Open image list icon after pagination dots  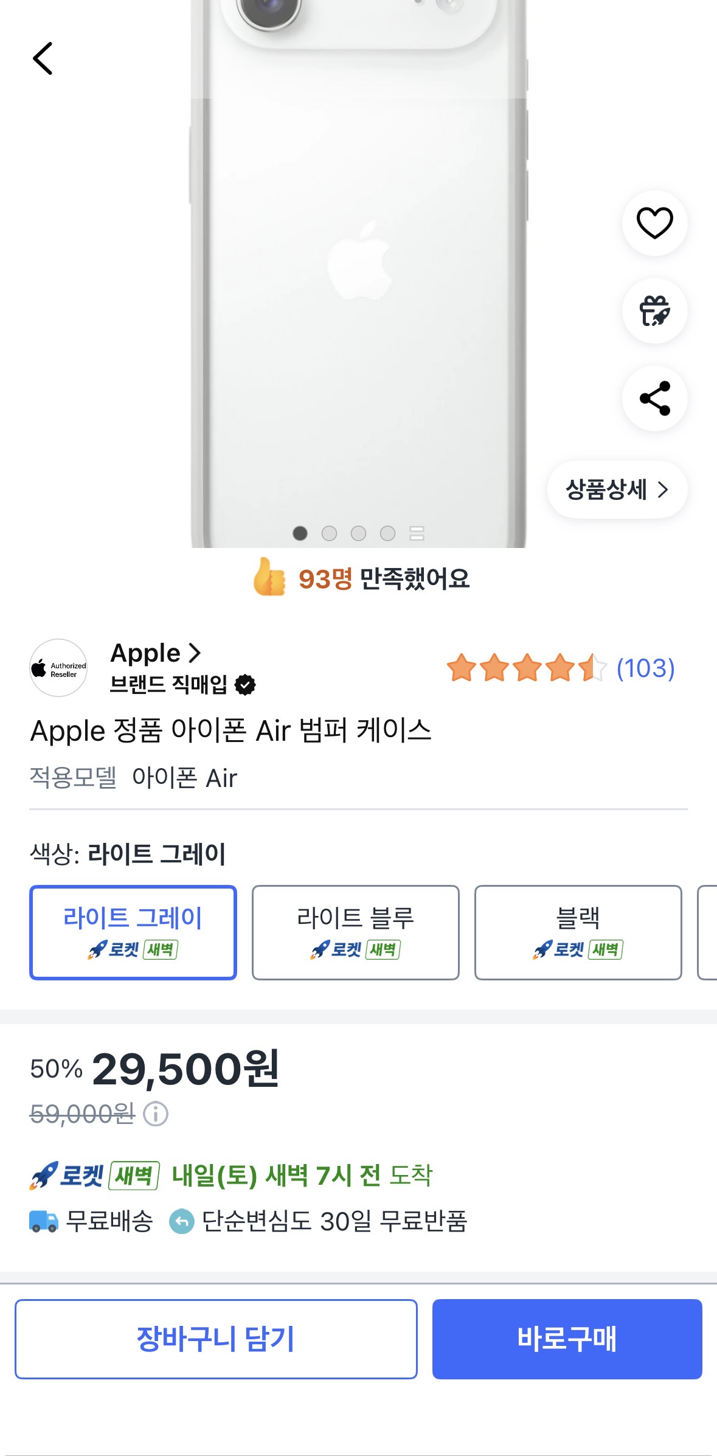pyautogui.click(x=417, y=533)
